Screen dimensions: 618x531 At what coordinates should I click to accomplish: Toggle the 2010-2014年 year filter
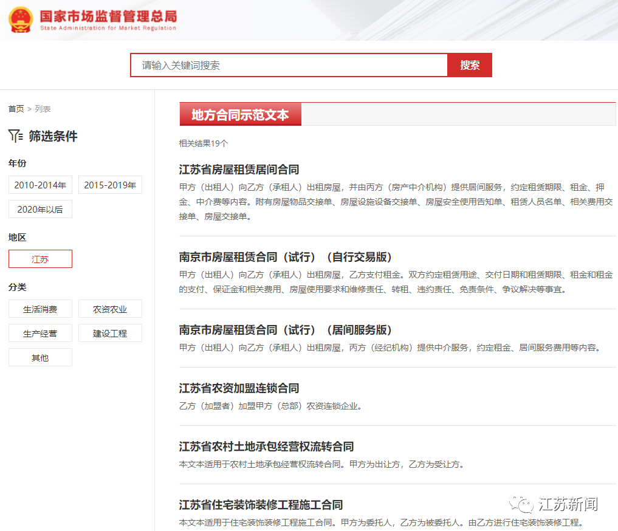point(40,185)
